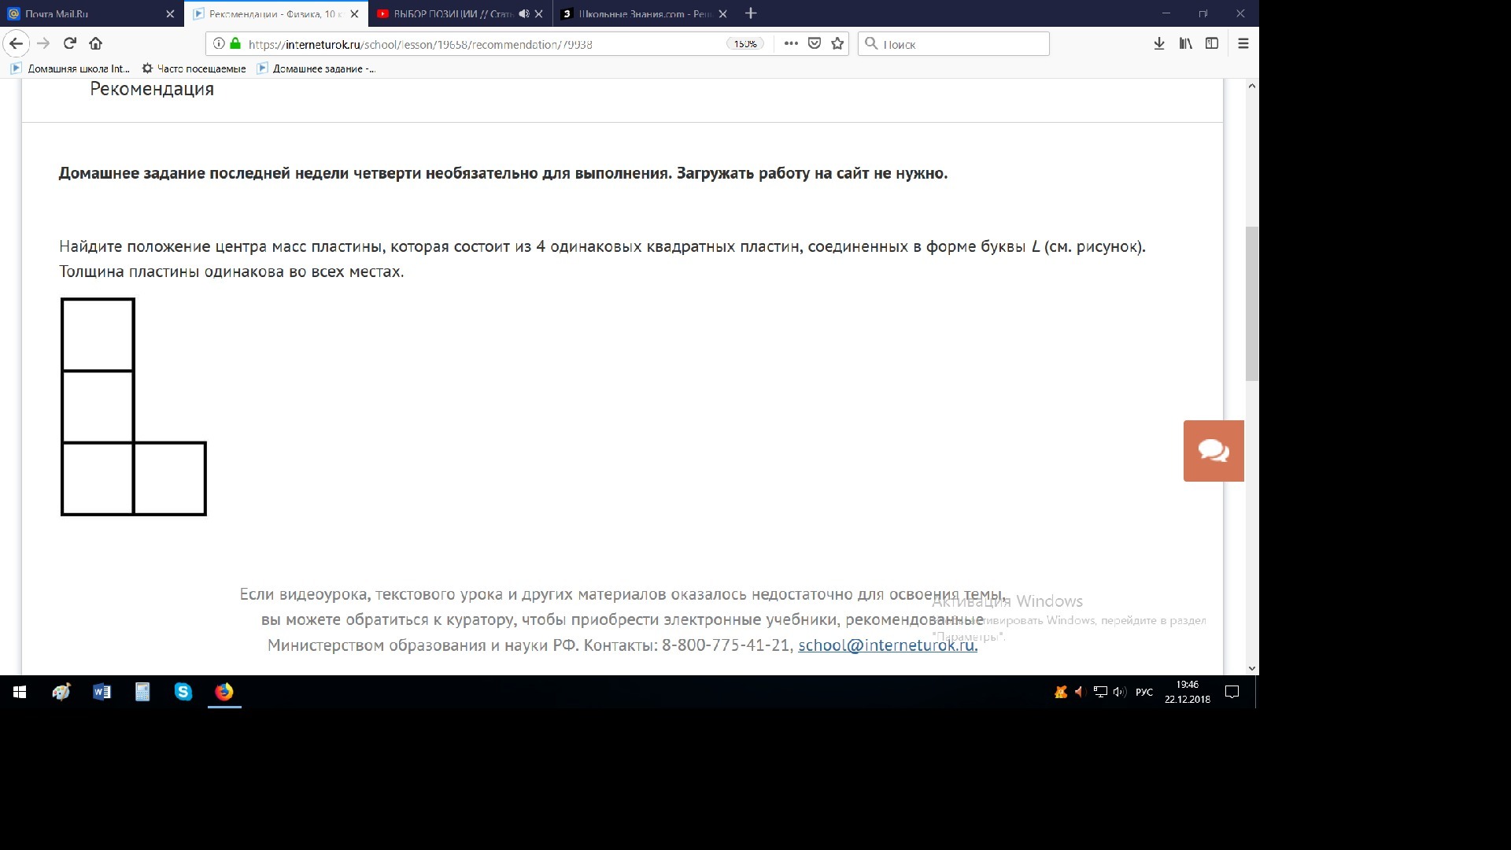Open page actions three-dots menu
The image size is (1511, 850).
(791, 44)
